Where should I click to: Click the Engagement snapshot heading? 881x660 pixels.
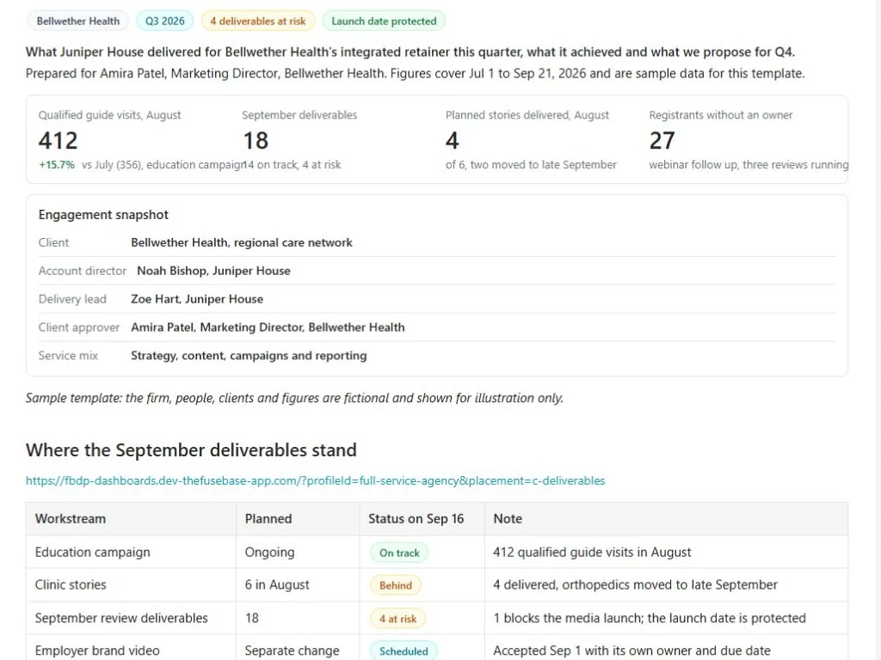point(103,215)
